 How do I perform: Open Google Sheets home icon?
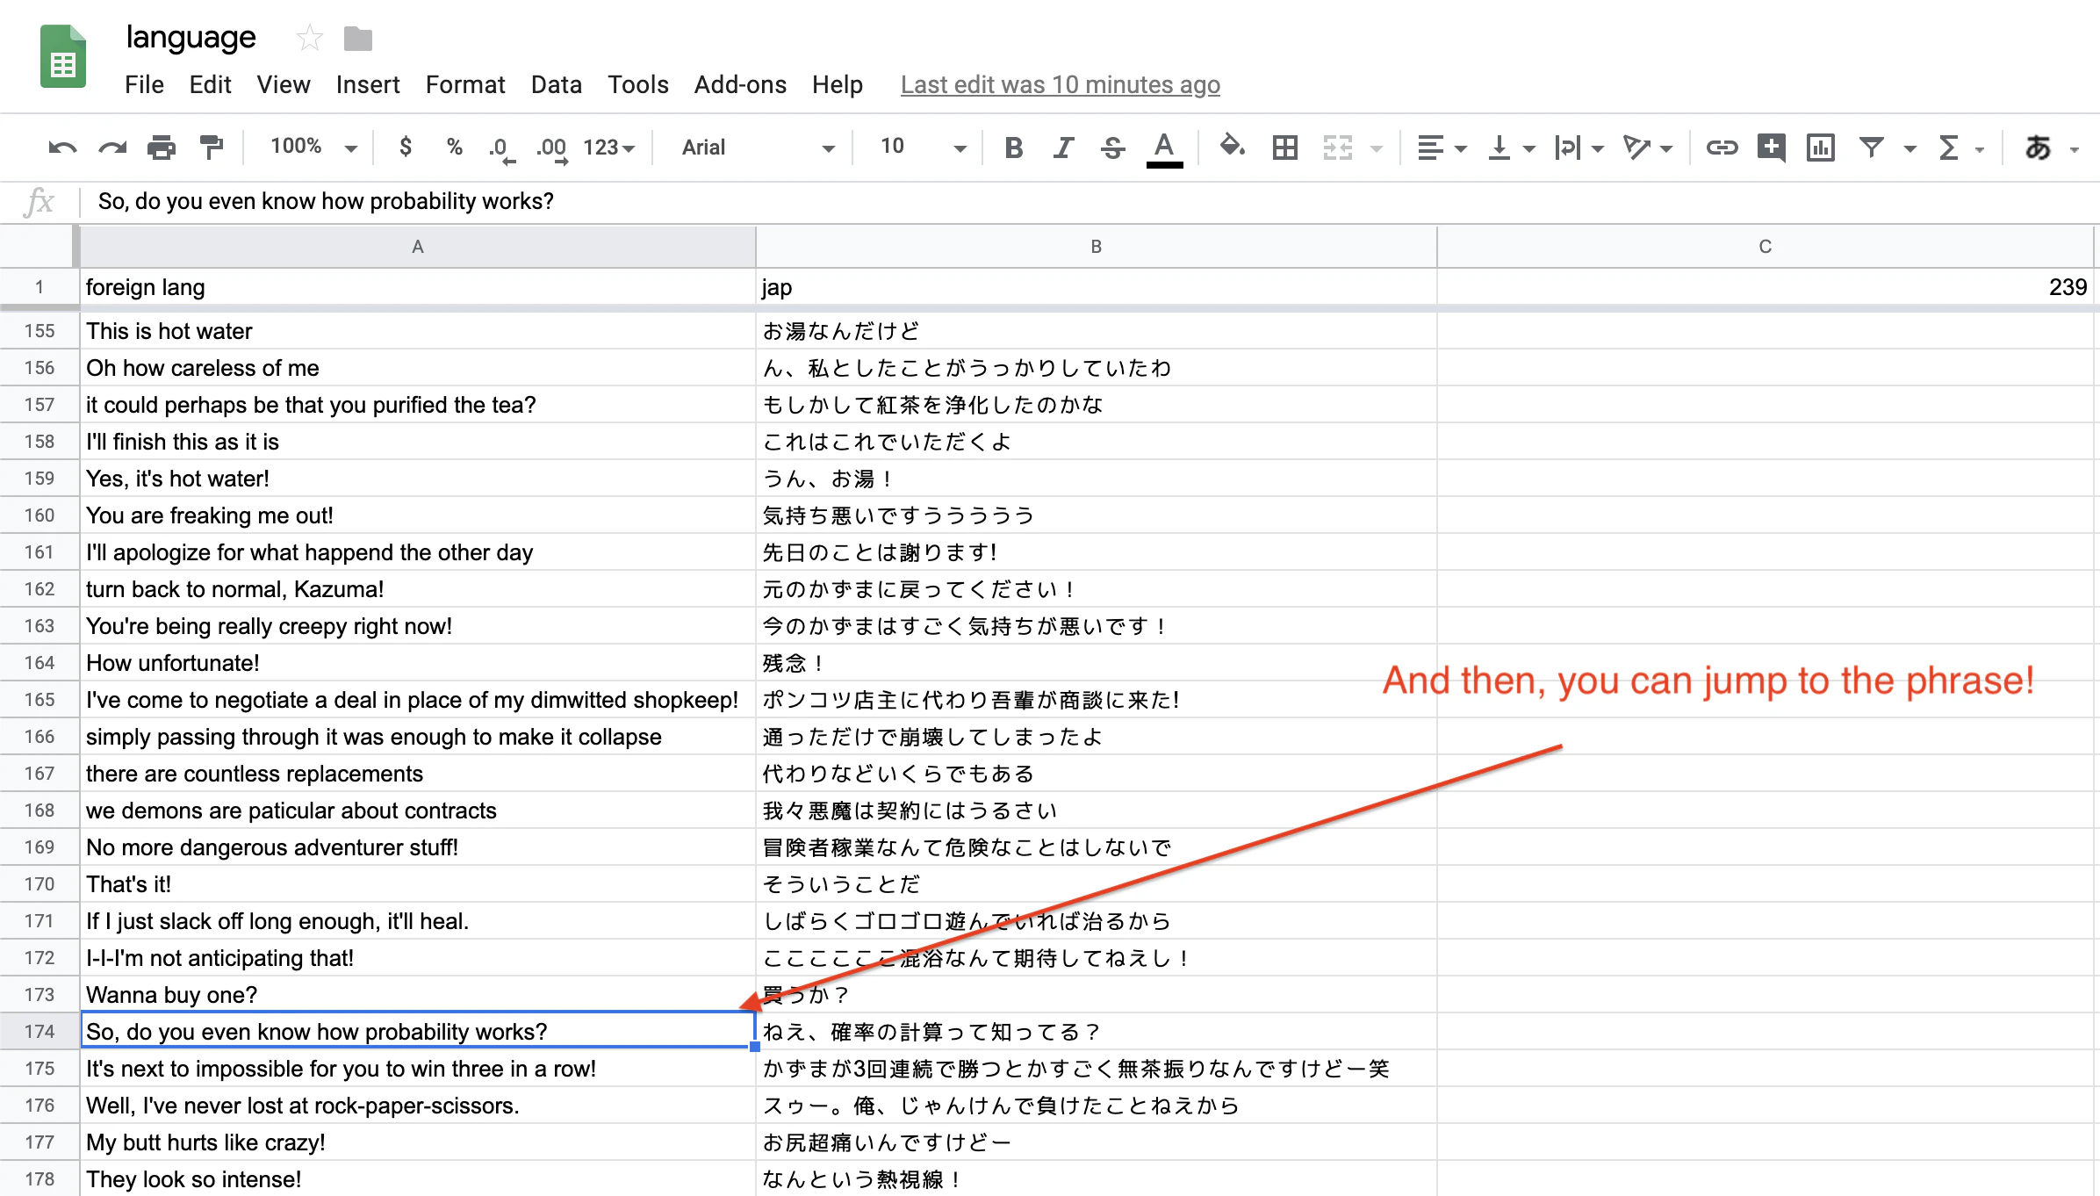(x=63, y=56)
